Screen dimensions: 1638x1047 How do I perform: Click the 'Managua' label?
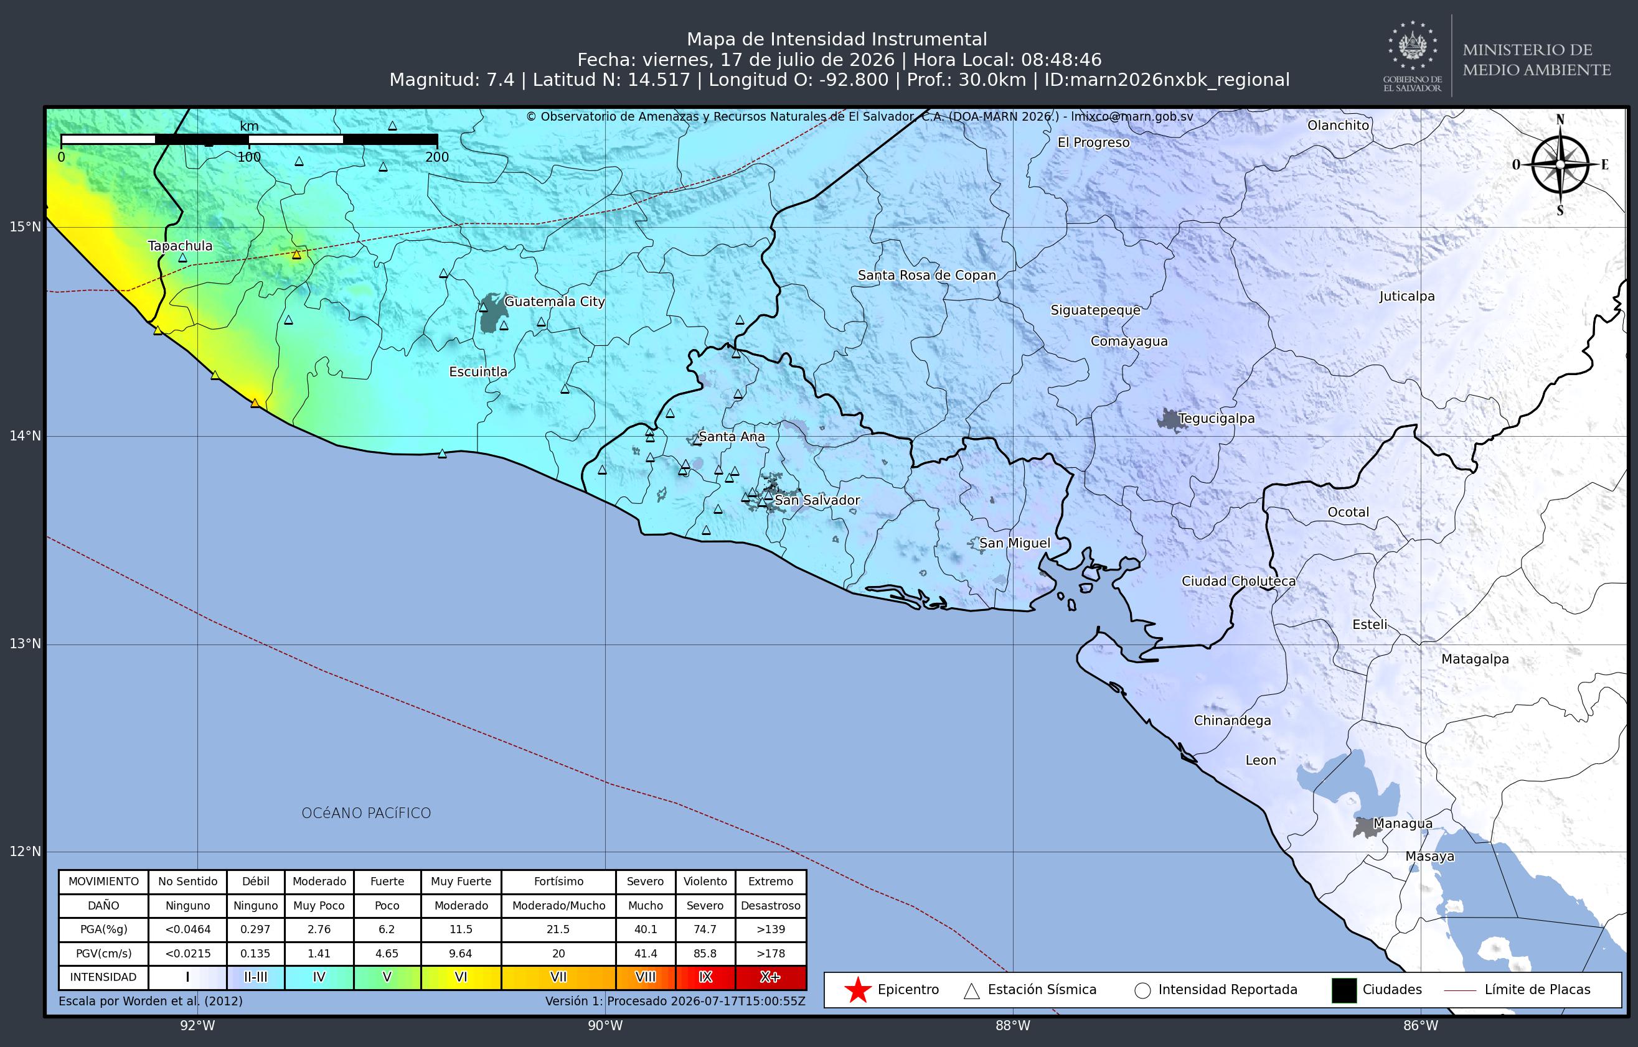[1403, 824]
